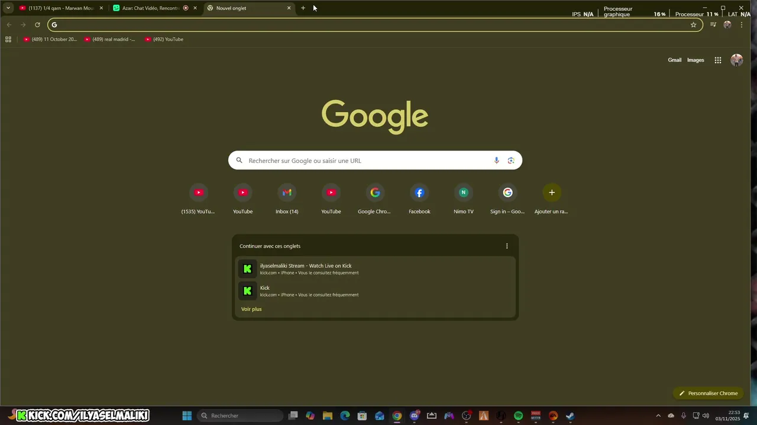Open the tab search dropdown arrow

point(8,8)
